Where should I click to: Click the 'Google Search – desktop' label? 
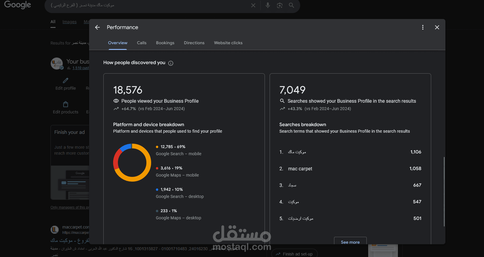[x=180, y=196]
